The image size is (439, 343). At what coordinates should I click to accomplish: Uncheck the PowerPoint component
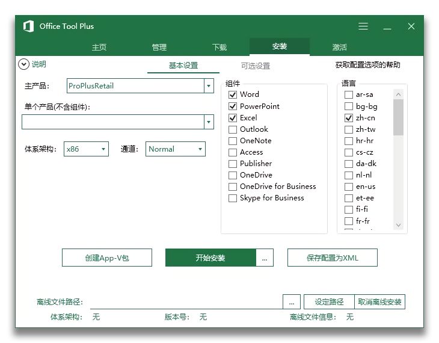click(x=233, y=106)
